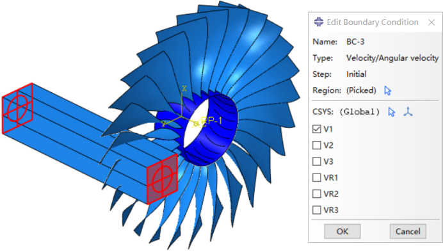Viewport: 443px width, 251px height.
Task: Toggle the VR3 checkbox
Action: [x=317, y=210]
